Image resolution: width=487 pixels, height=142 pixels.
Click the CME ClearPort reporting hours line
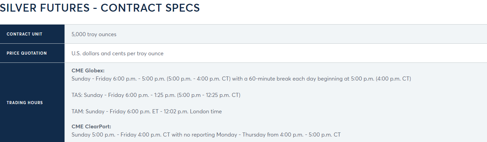(206, 134)
